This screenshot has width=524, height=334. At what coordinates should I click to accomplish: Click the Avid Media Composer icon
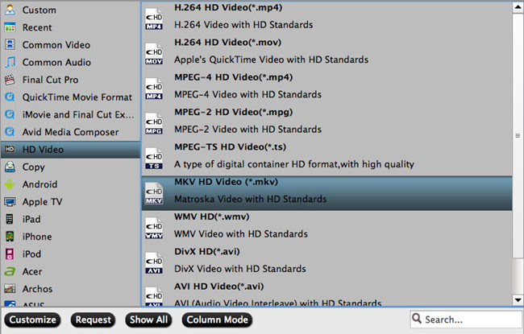10,131
